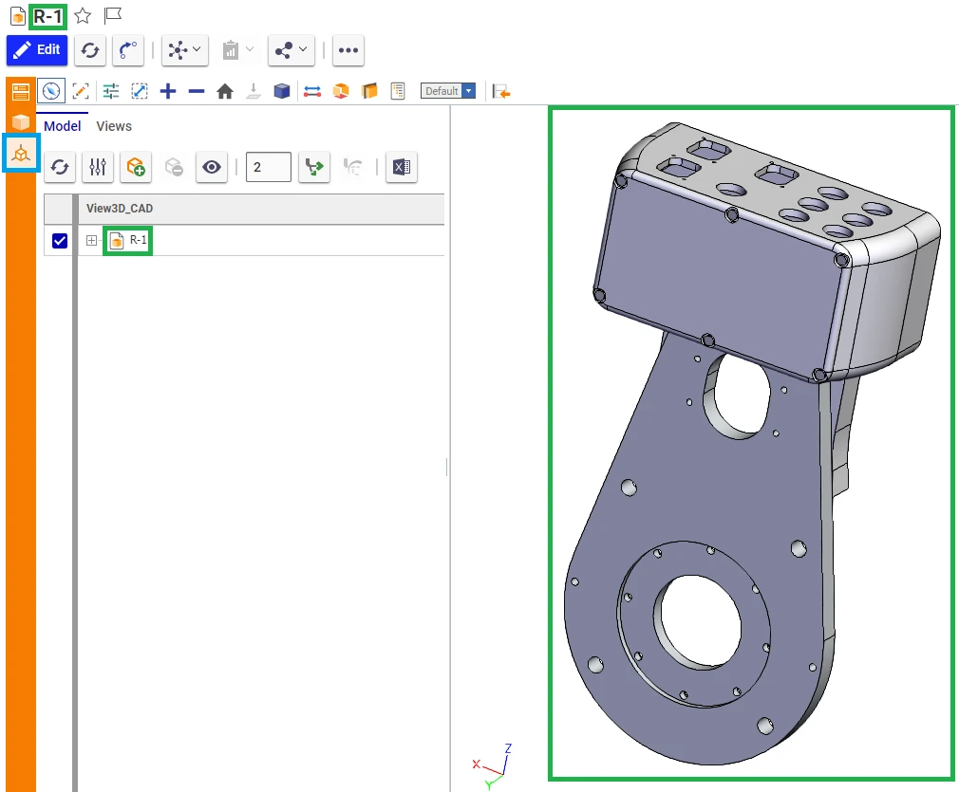
Task: Open the structure list document icon
Action: (x=398, y=91)
